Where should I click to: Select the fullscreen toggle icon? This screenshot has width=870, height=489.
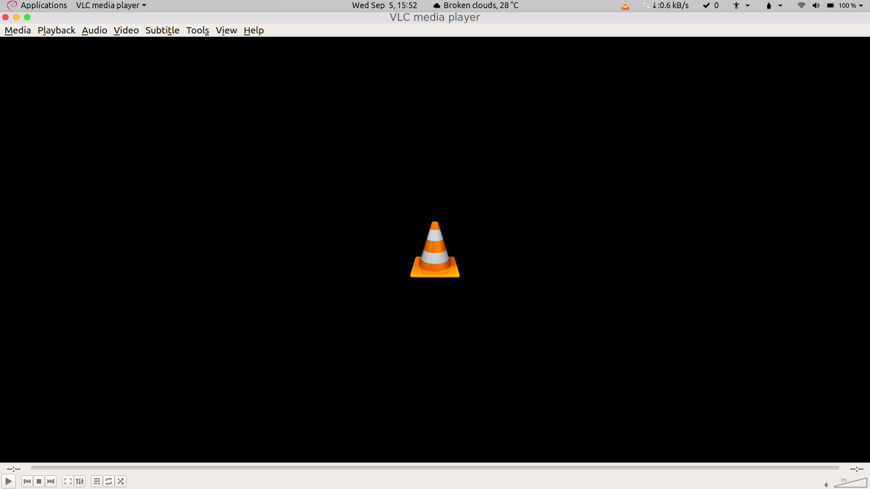tap(67, 481)
